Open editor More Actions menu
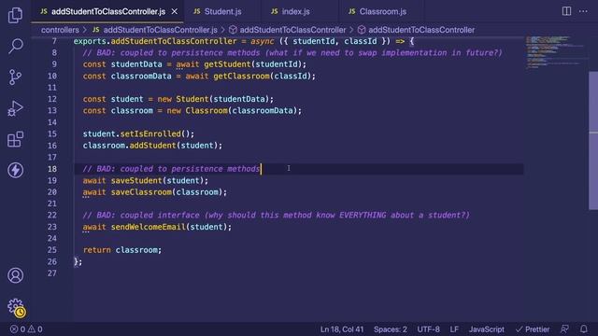598x336 pixels. coord(583,11)
